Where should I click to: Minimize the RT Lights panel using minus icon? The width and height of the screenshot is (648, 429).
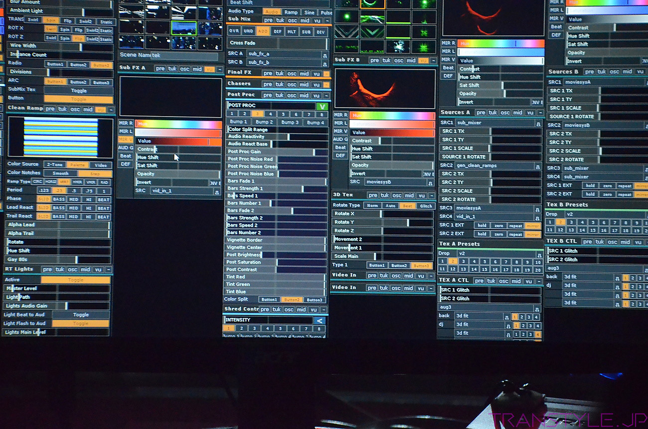(x=109, y=270)
